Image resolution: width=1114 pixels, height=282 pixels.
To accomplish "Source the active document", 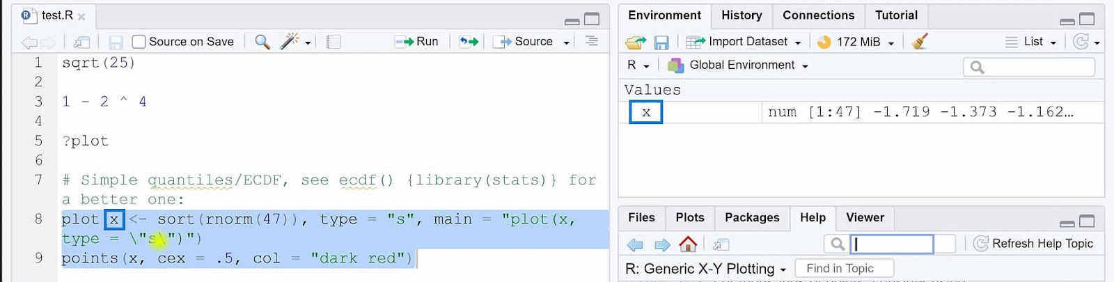I will (523, 42).
